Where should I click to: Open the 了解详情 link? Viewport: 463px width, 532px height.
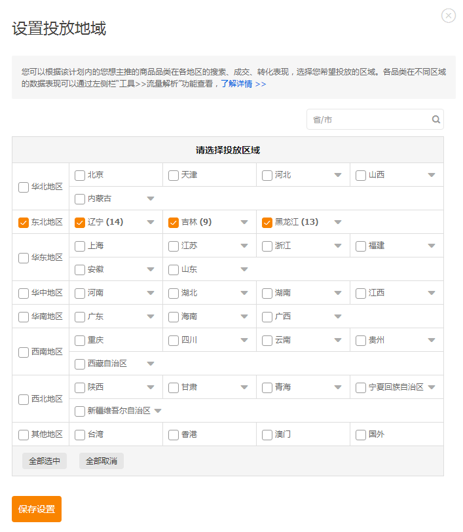(243, 84)
